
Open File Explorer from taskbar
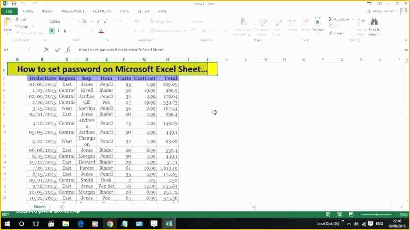tap(65, 224)
